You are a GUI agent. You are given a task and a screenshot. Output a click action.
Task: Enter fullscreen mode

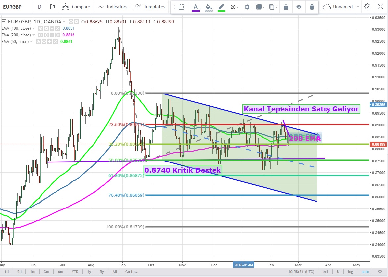tap(381, 7)
